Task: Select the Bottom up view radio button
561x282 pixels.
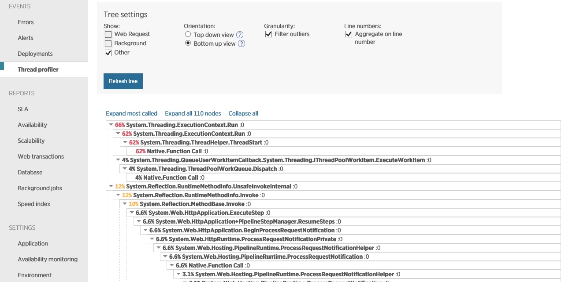Action: click(188, 43)
